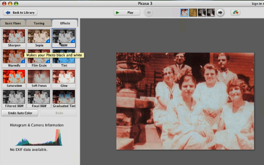Image resolution: width=264 pixels, height=165 pixels.
Task: Select the fourth filmstrip thumbnail
Action: point(211,13)
